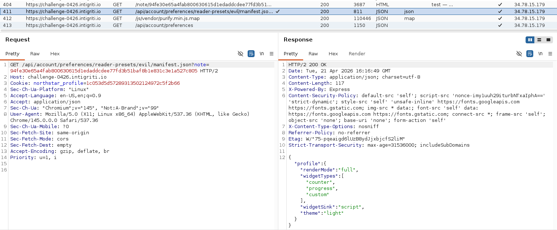This screenshot has height=230, width=557.
Task: Click the Priority: u=1, i line
Action: coord(34,157)
